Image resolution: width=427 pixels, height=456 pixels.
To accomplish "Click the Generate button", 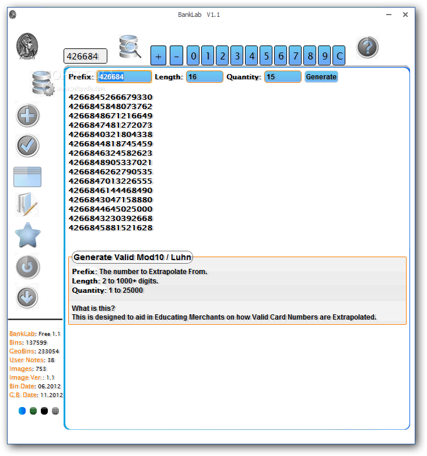I will point(321,77).
